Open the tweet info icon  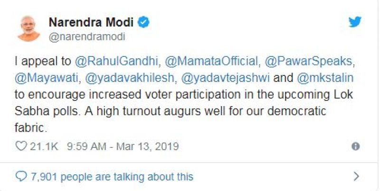pos(355,146)
